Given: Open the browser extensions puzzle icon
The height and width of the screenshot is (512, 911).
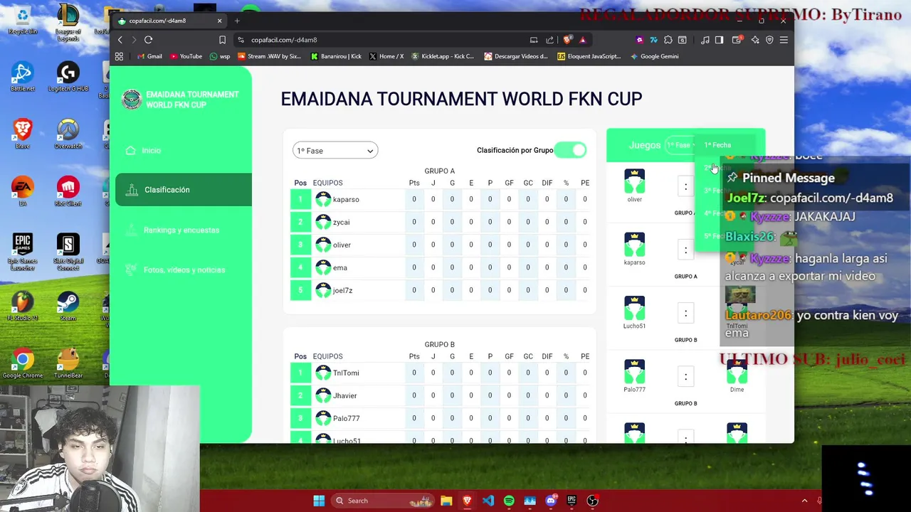Looking at the screenshot, I should coord(668,40).
